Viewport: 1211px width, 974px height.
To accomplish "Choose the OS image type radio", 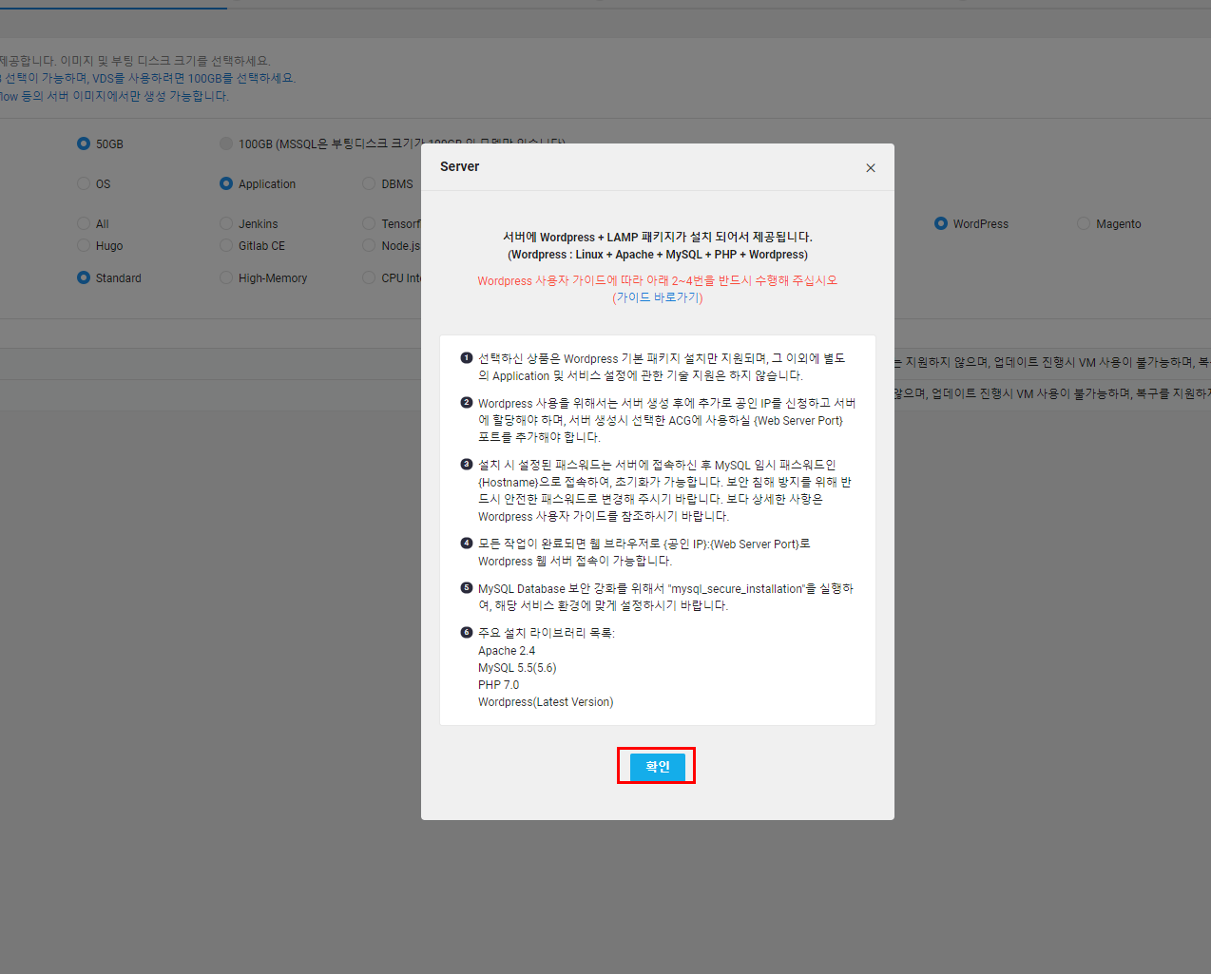I will (84, 183).
